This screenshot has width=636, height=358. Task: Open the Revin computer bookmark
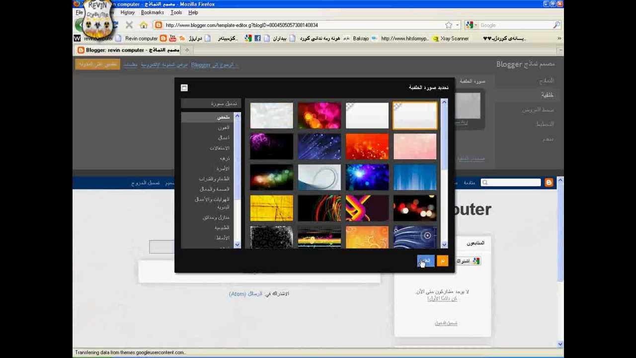137,38
